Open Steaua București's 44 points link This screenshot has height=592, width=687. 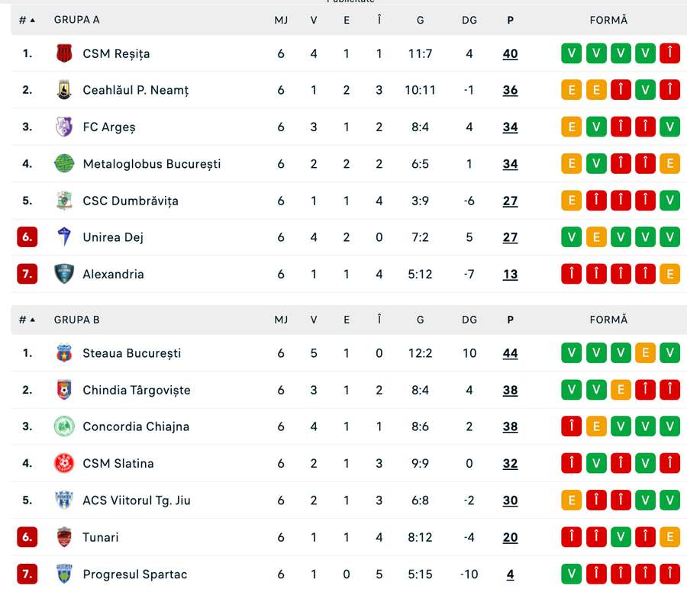tap(511, 353)
